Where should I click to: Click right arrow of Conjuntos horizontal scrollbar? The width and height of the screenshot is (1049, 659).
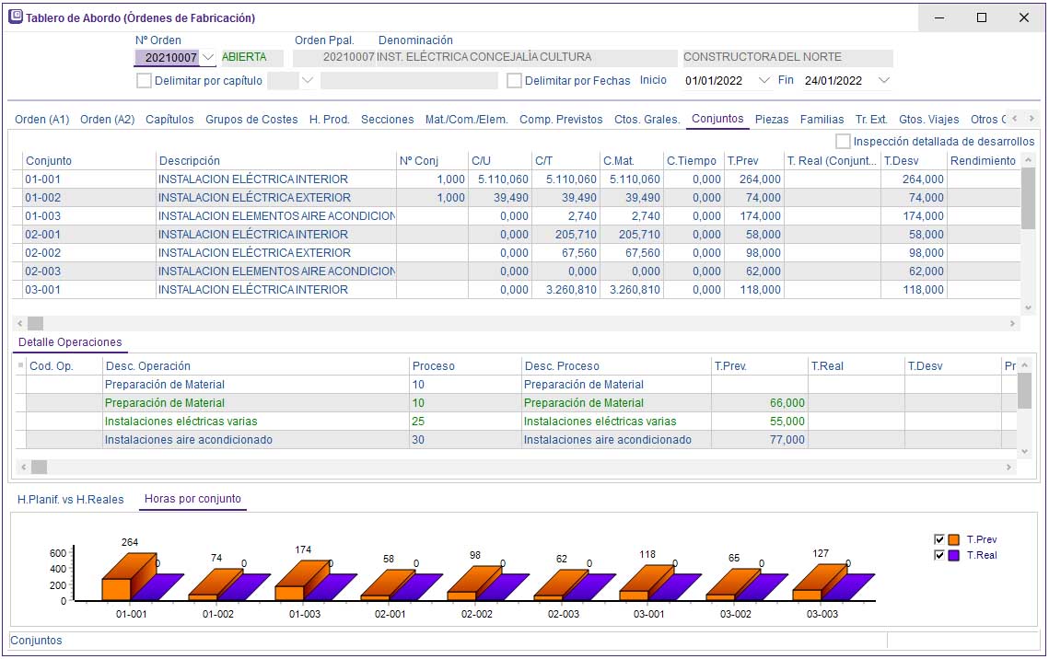point(1013,324)
